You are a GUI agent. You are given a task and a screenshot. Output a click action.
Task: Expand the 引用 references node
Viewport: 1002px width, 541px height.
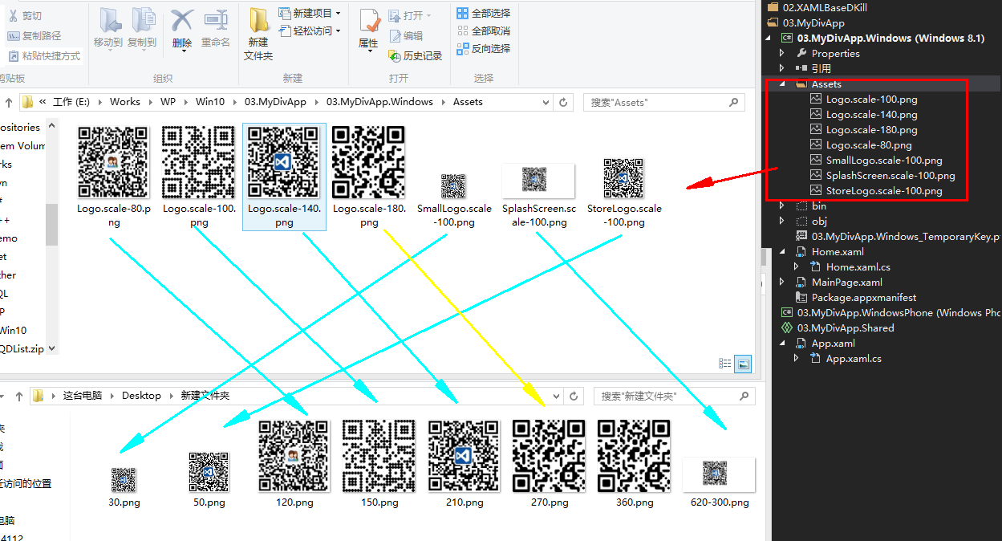(782, 69)
